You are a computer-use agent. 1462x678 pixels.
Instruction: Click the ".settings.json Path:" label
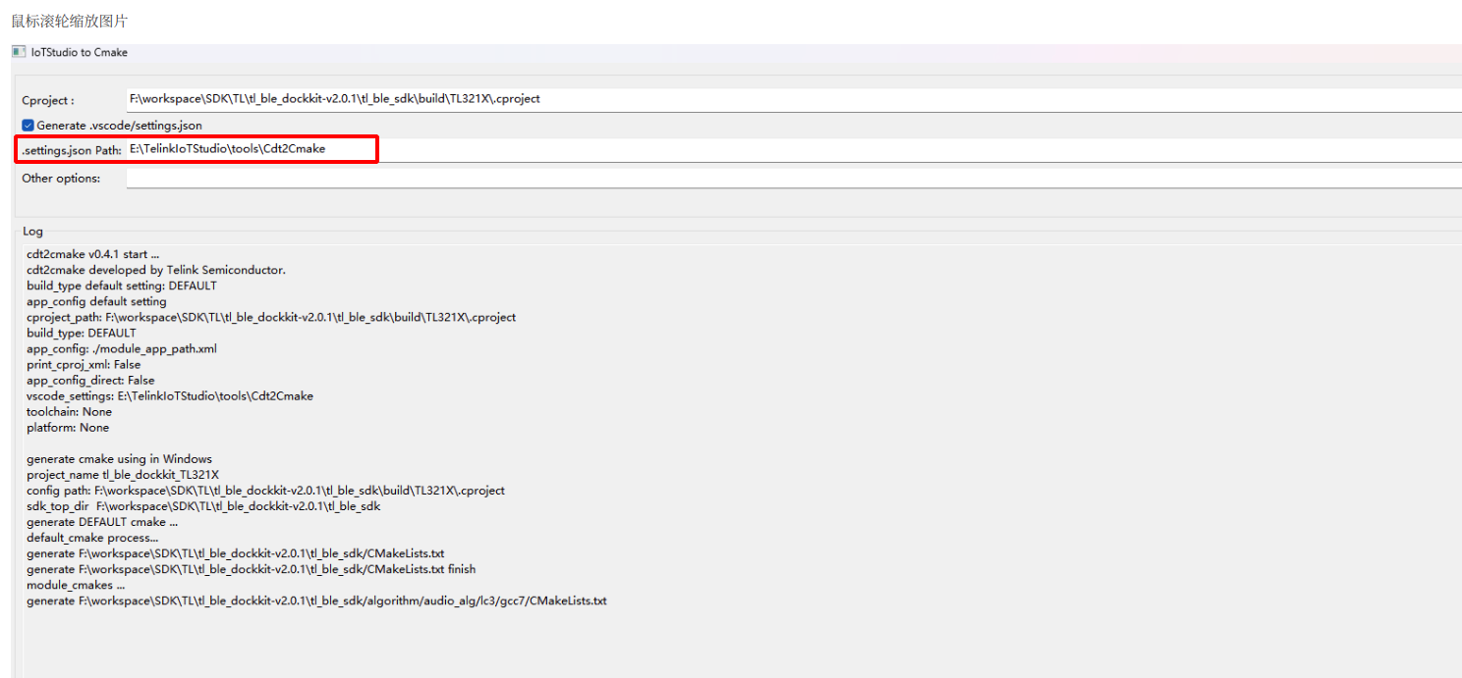click(x=72, y=150)
